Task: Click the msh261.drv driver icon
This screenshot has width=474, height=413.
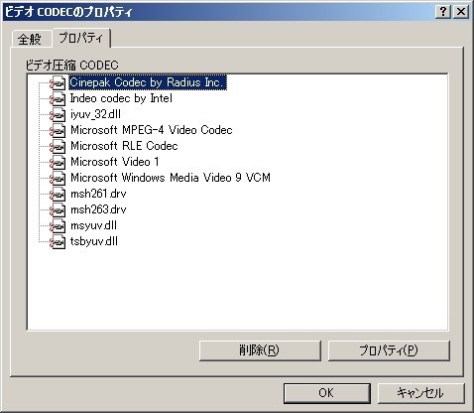Action: [58, 194]
